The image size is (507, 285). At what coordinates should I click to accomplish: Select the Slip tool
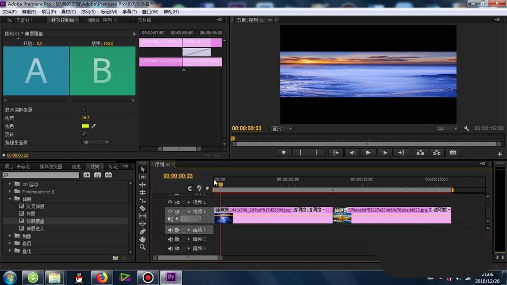tap(142, 216)
